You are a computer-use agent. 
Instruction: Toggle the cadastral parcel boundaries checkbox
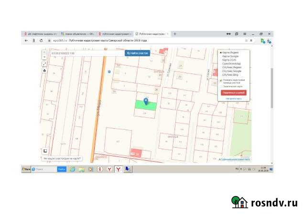point(220,80)
